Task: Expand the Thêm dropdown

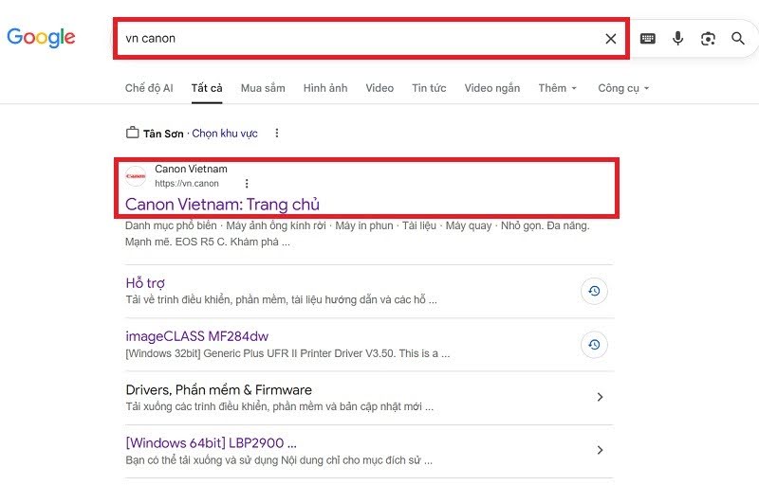Action: point(558,88)
